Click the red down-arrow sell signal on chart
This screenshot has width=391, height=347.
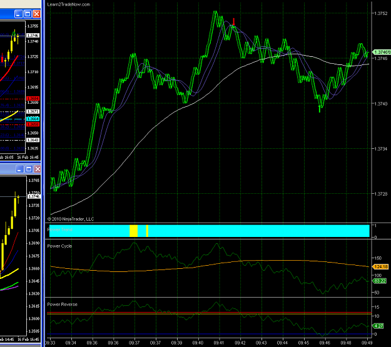click(233, 21)
